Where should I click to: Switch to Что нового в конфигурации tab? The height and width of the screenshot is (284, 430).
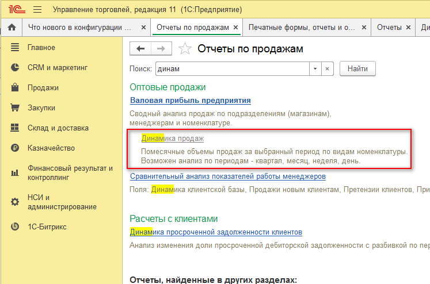(x=79, y=27)
